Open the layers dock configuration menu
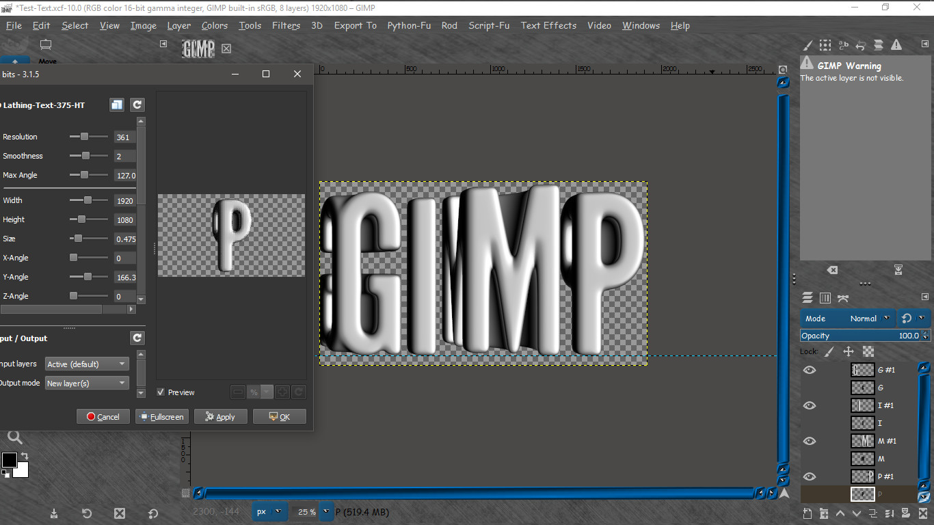934x525 pixels. click(x=925, y=297)
